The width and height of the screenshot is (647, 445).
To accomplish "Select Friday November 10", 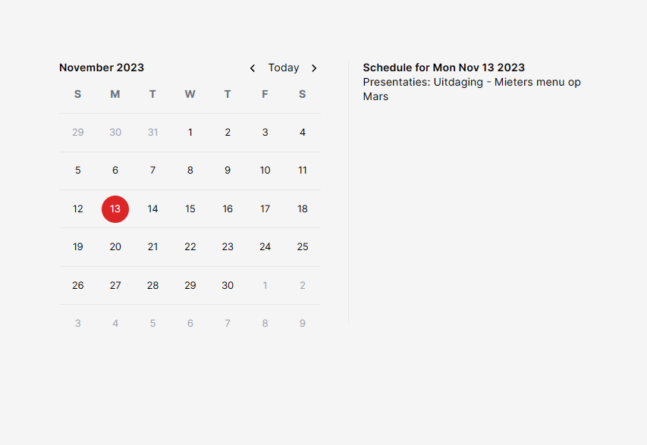I will [x=265, y=171].
